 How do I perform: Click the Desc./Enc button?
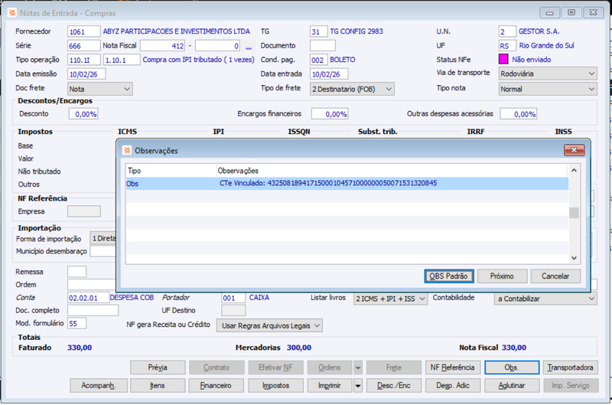(394, 386)
